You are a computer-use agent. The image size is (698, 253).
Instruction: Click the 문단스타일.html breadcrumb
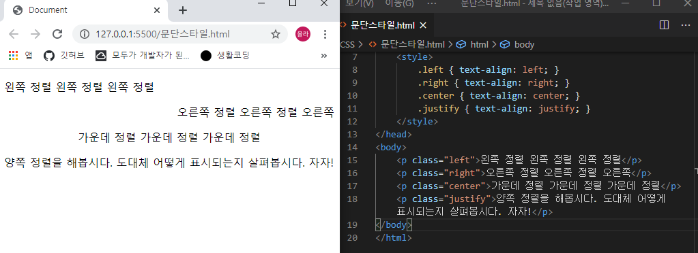[407, 44]
